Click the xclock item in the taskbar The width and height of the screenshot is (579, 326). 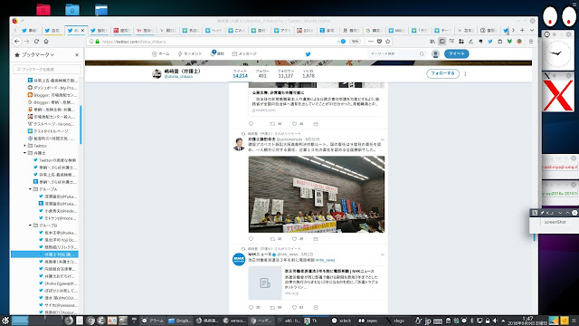tap(342, 321)
